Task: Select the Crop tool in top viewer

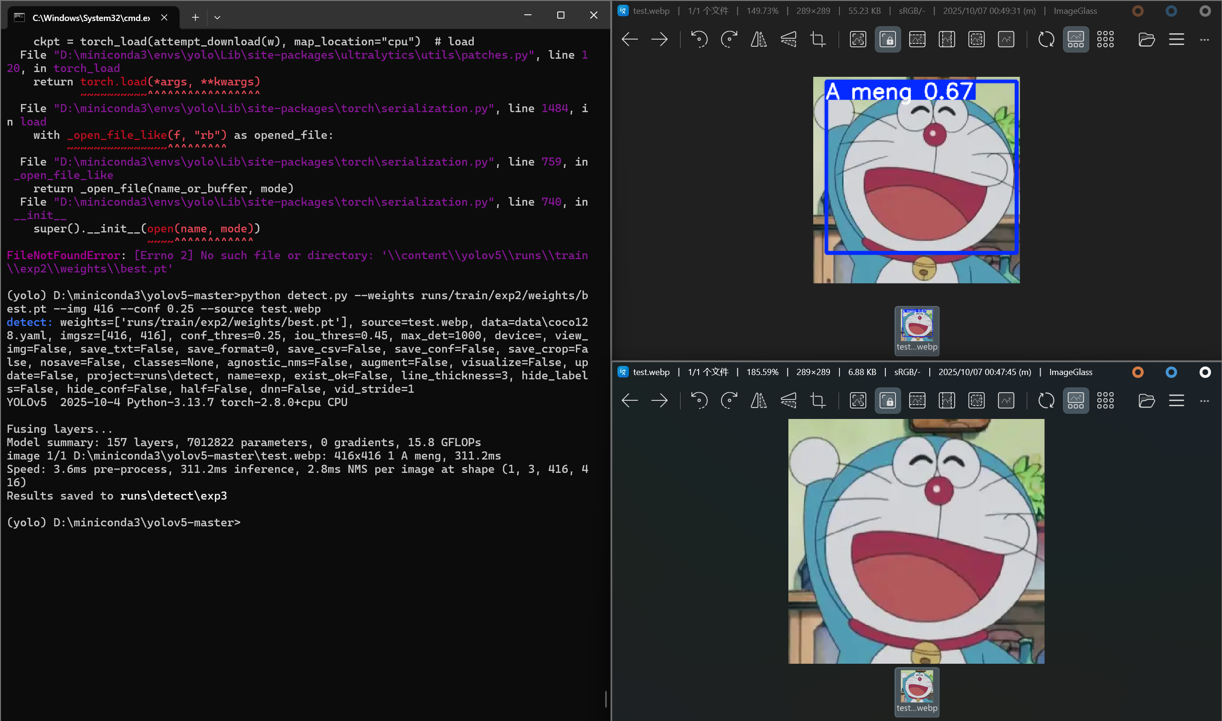Action: 818,39
